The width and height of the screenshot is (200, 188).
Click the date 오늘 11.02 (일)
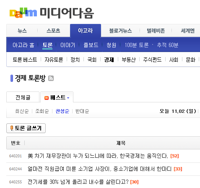(x=178, y=111)
